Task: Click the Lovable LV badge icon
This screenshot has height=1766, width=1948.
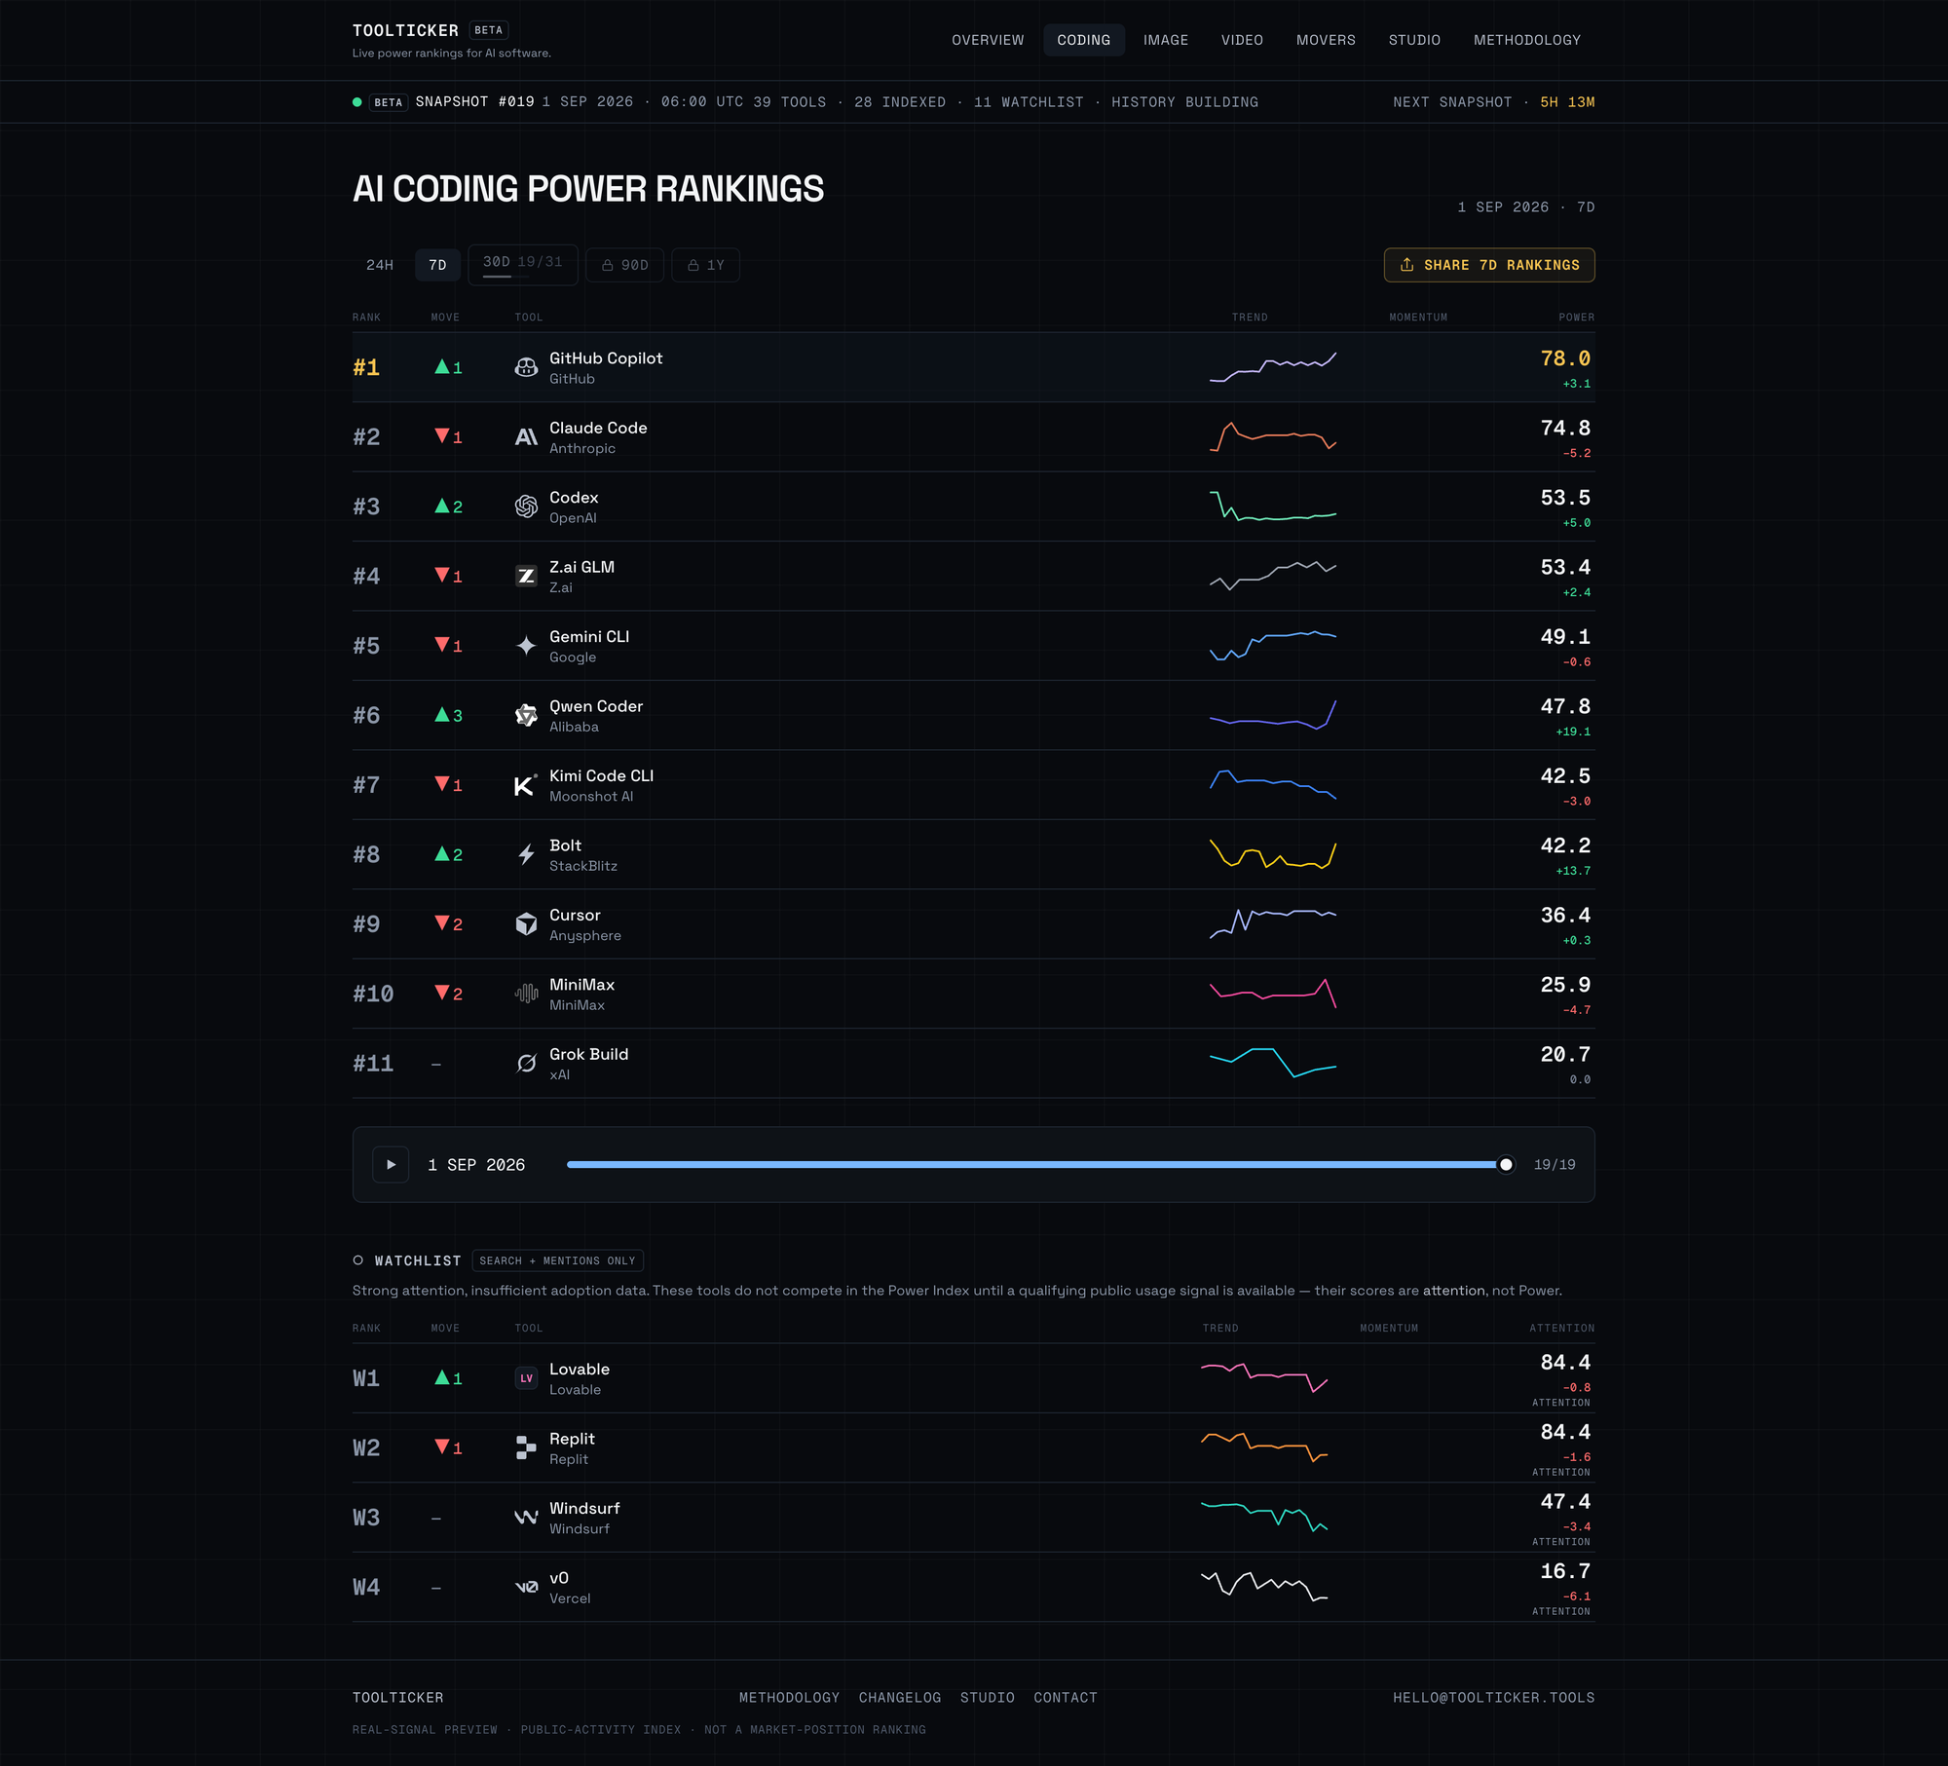Action: (x=526, y=1378)
